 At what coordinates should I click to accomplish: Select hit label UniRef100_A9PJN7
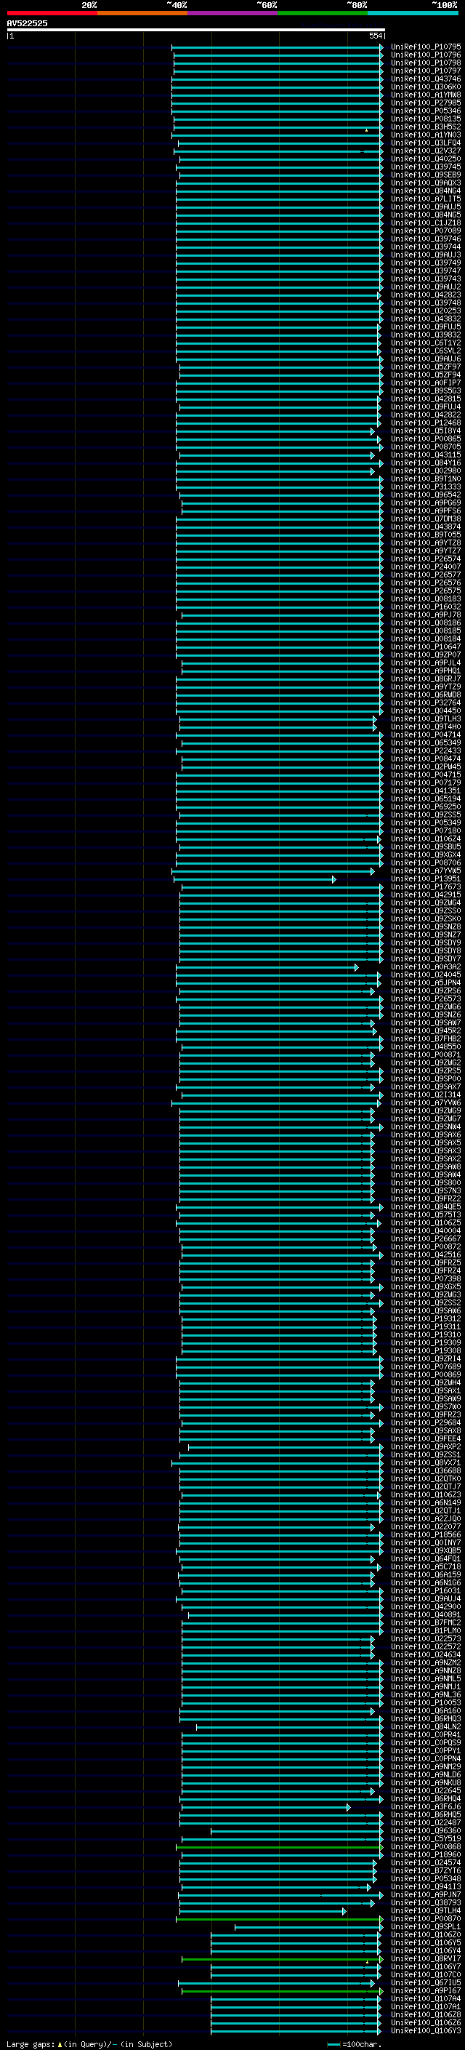pos(425,1894)
